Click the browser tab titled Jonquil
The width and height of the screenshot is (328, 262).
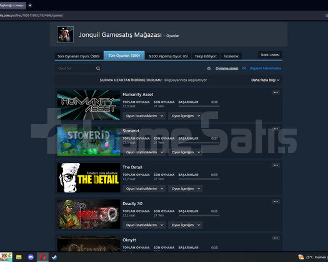[12, 5]
